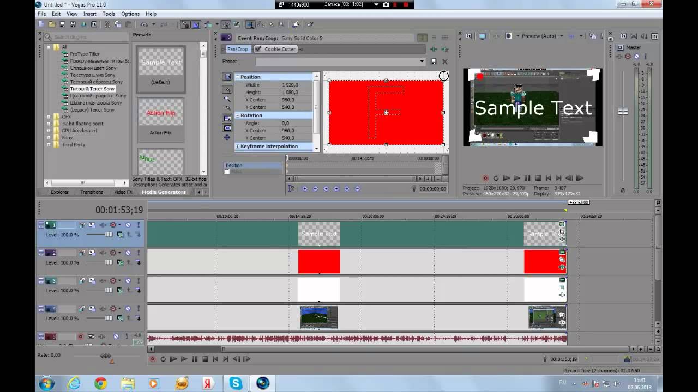Open the File menu
Image resolution: width=698 pixels, height=392 pixels.
click(41, 14)
